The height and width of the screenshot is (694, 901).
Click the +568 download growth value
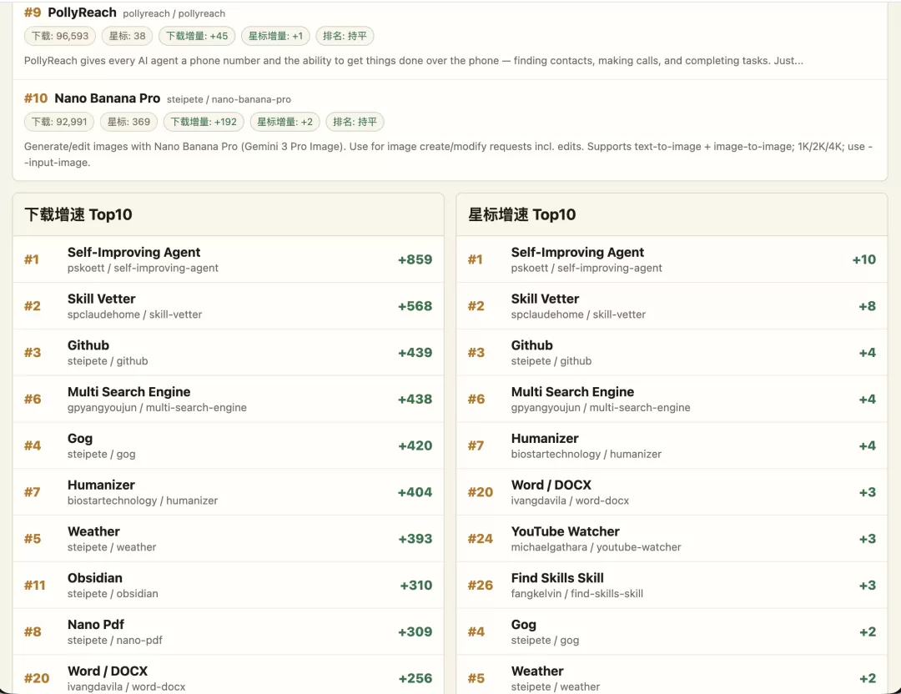[415, 306]
